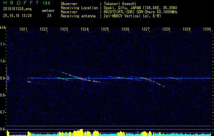
Task: Click the Observer label
Action: click(69, 4)
